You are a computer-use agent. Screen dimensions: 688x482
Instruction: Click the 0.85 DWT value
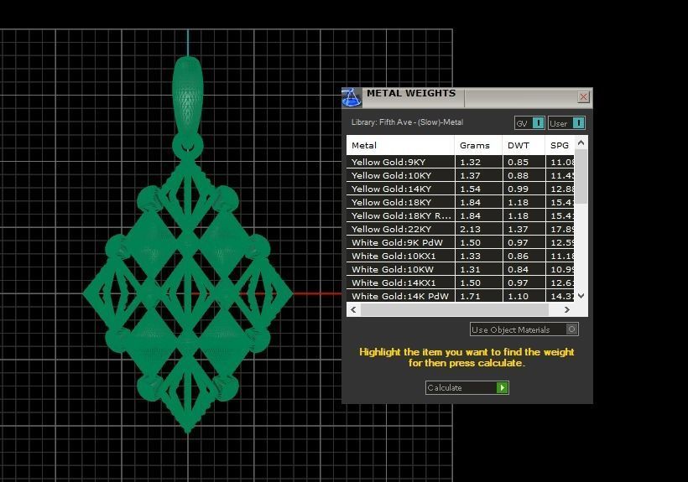pos(518,162)
